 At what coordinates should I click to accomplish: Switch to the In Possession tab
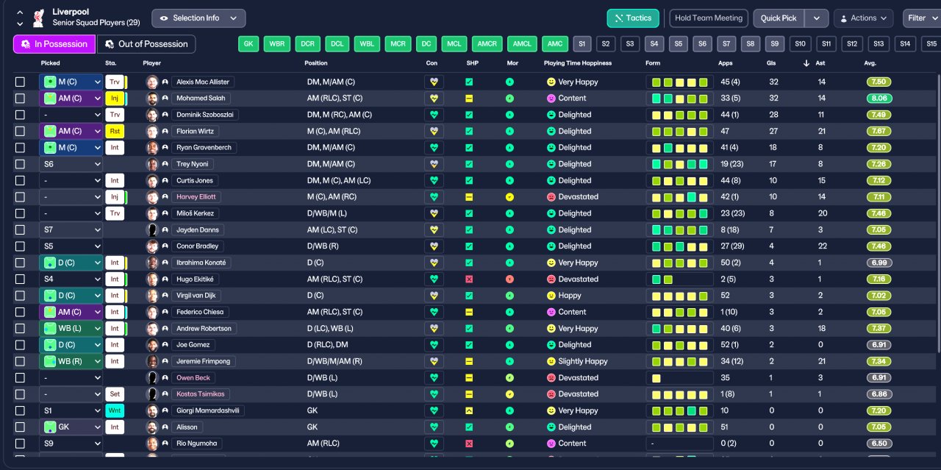point(54,44)
